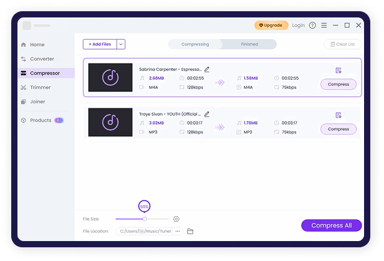Open compression settings for Sabrina Carpenter file
The width and height of the screenshot is (384, 261).
click(x=338, y=70)
